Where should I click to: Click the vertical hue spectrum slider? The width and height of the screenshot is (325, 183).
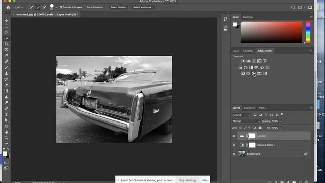pyautogui.click(x=308, y=33)
